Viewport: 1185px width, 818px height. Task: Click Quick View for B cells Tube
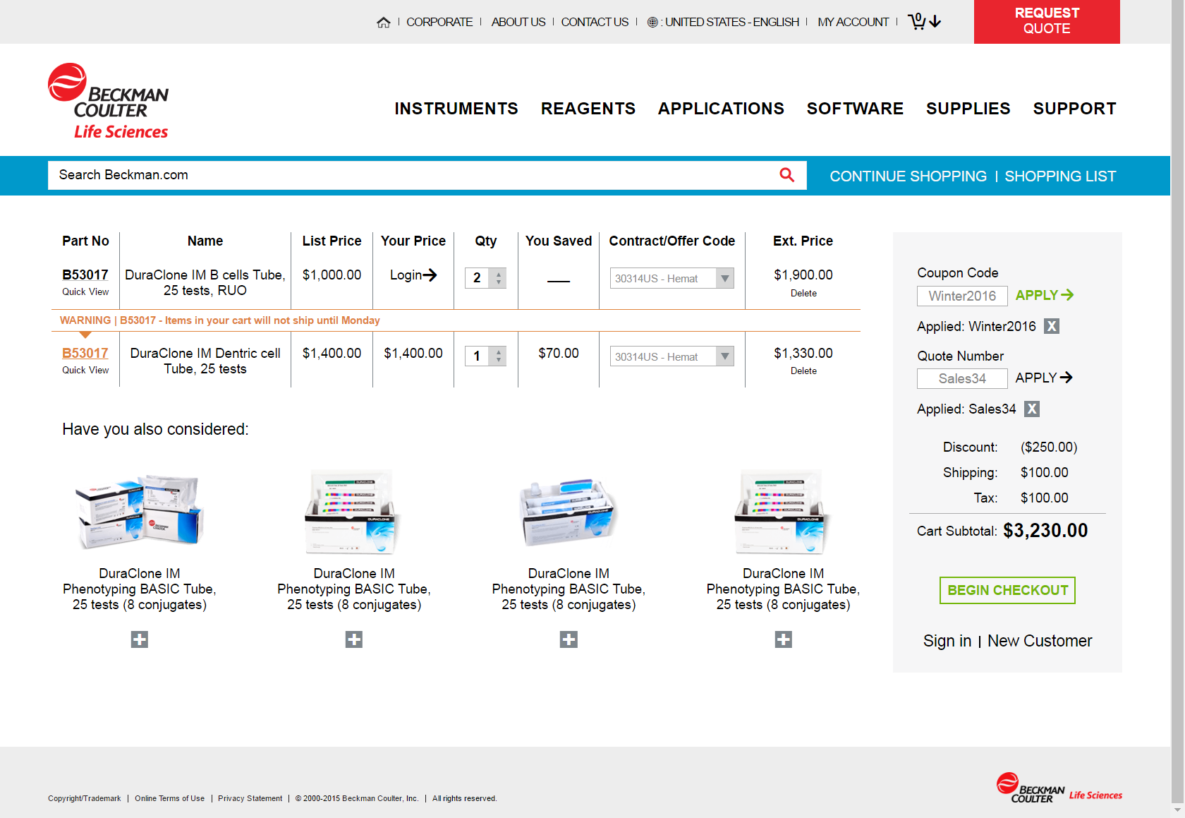pos(85,291)
